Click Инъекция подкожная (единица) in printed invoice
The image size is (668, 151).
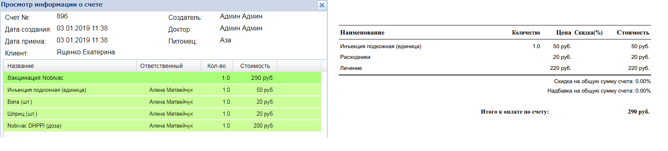381,46
